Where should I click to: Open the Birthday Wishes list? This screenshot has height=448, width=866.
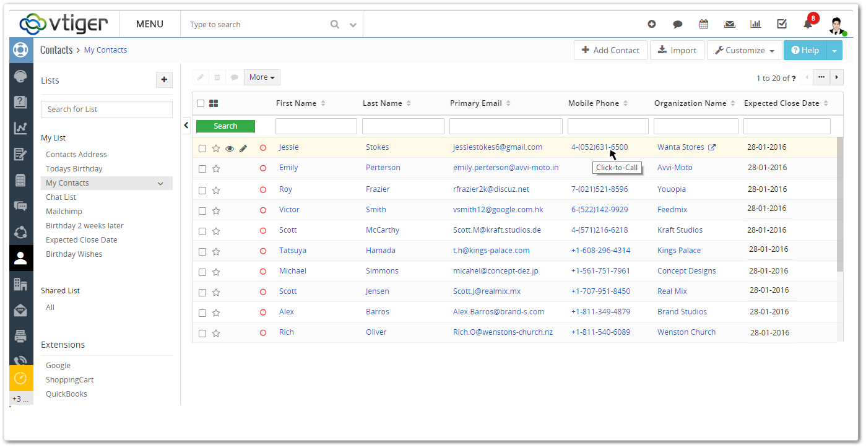coord(74,254)
